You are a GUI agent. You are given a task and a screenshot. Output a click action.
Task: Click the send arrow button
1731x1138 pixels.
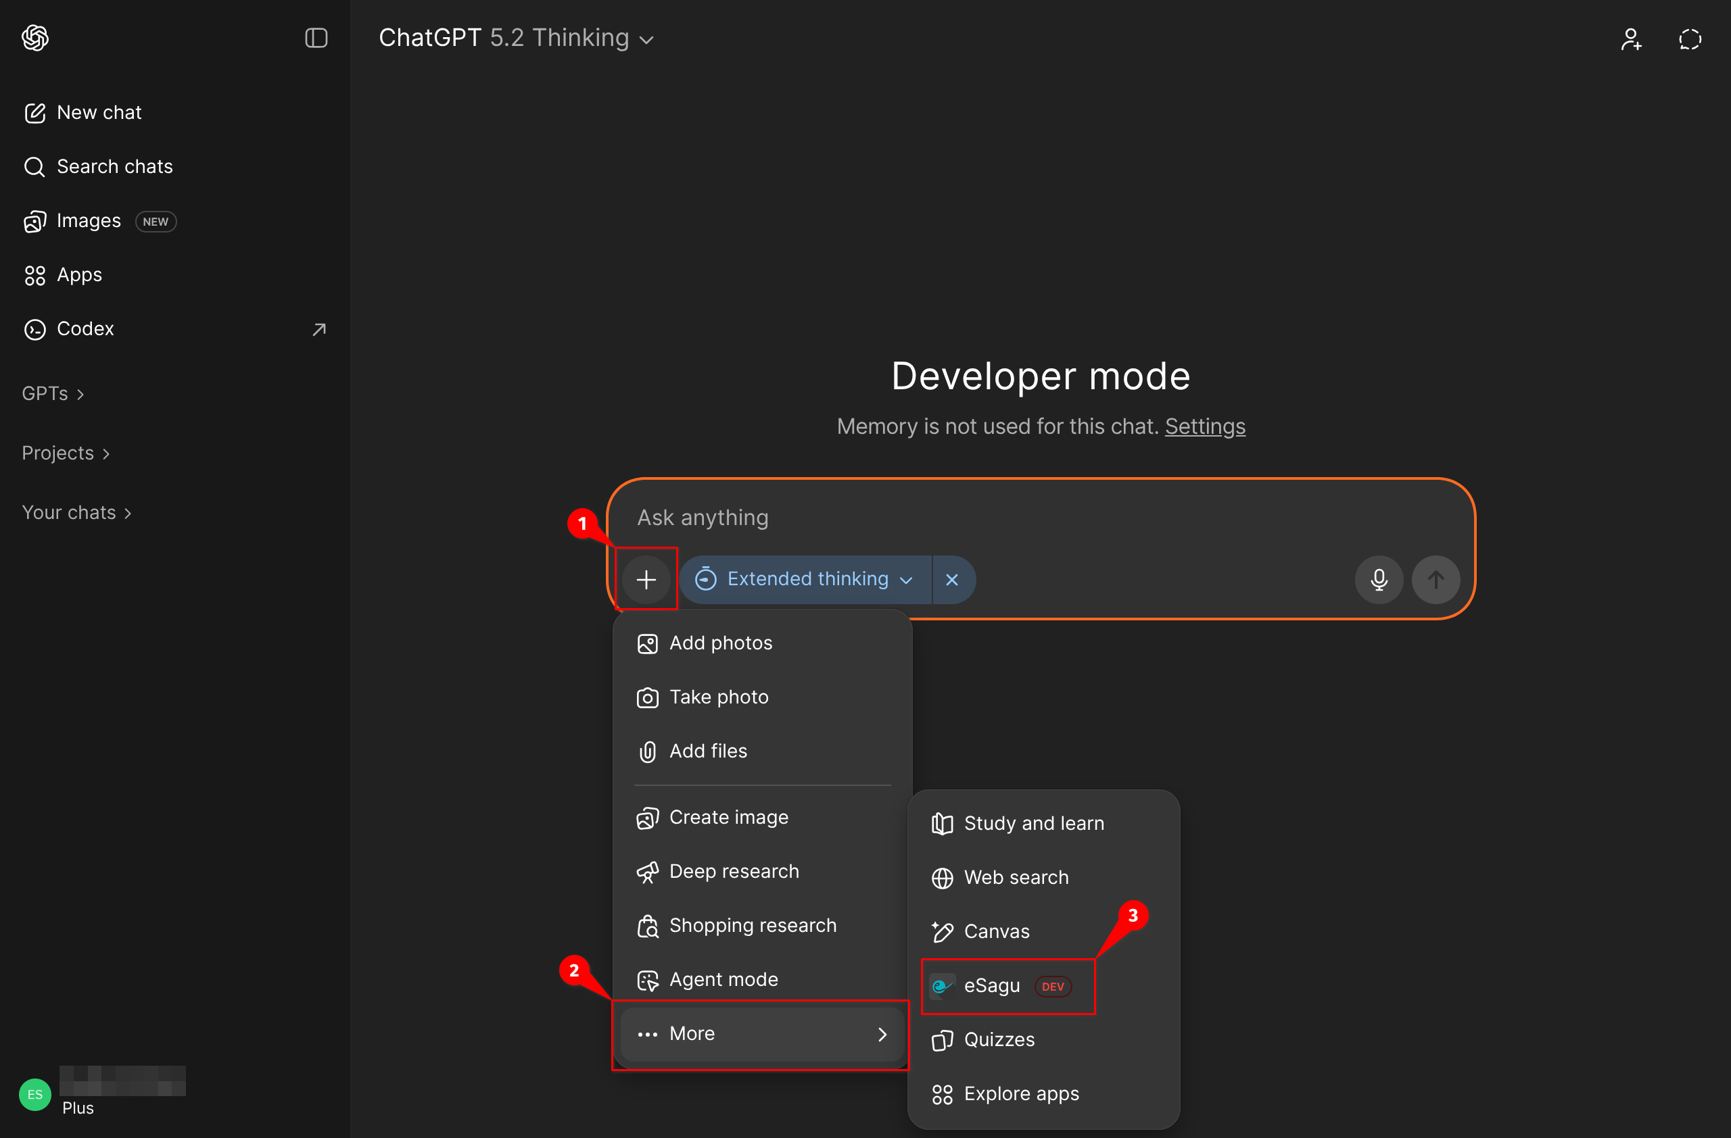point(1435,579)
